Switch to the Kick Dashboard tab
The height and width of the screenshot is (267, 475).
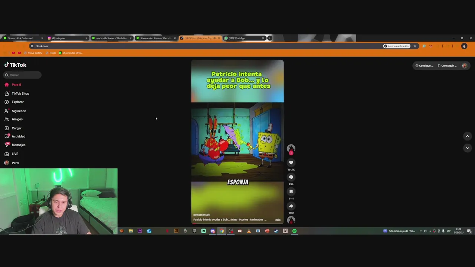click(x=23, y=38)
